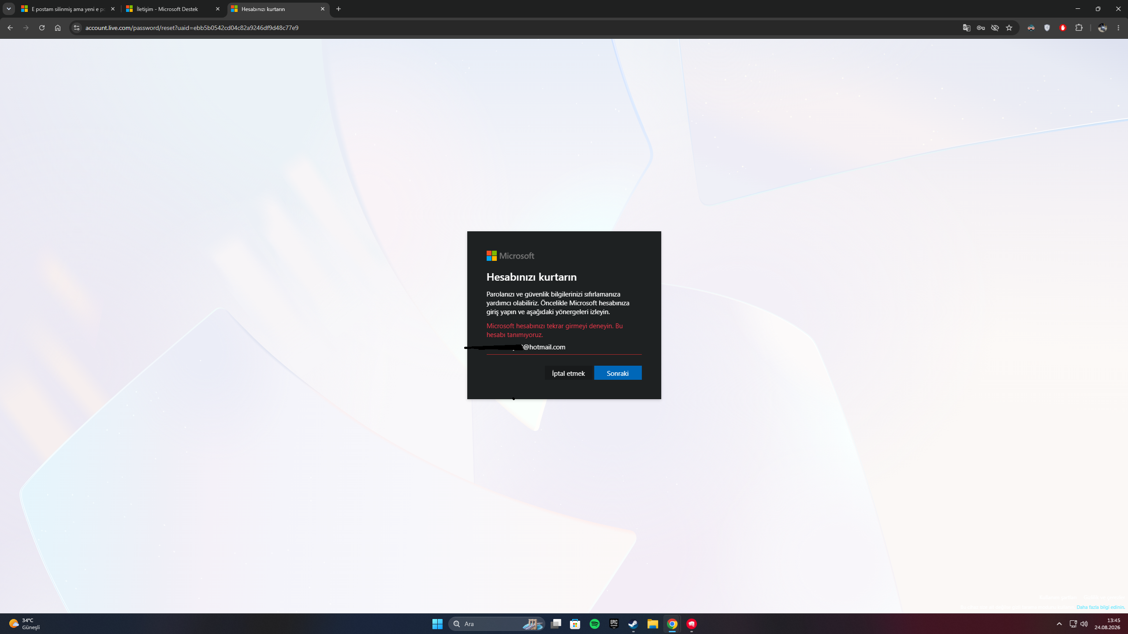Open the 34°C Güneşli weather widget
Viewport: 1128px width, 634px height.
coord(25,624)
